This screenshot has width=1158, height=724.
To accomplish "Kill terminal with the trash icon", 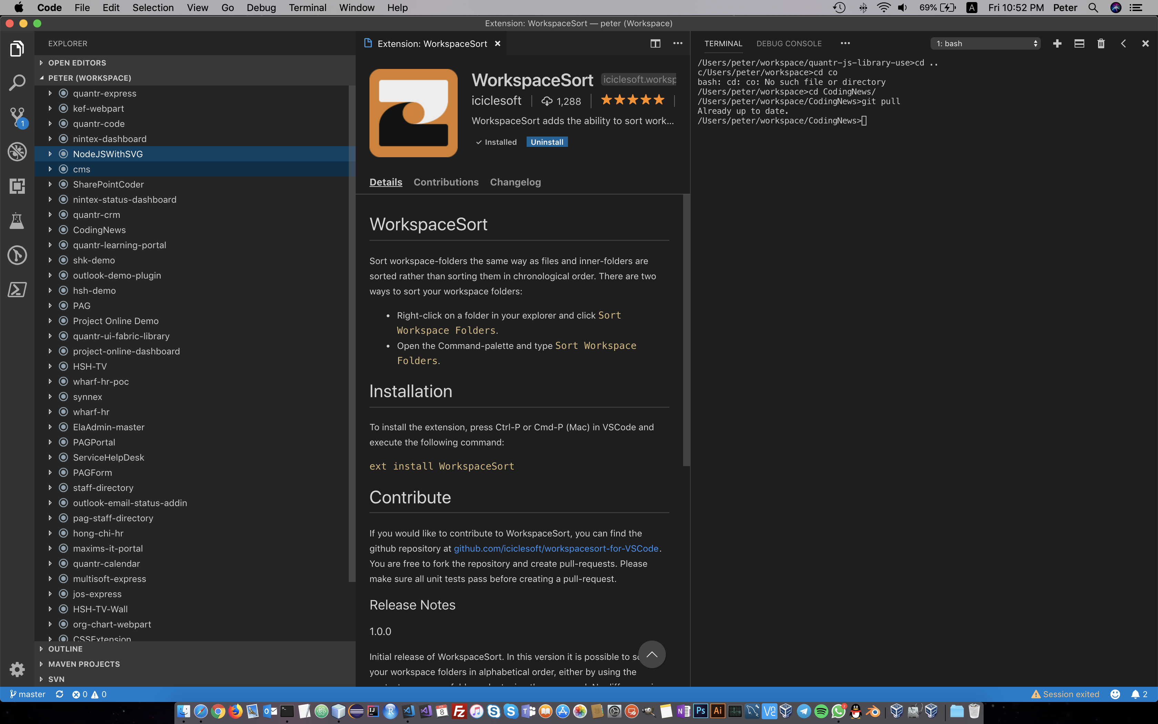I will (1101, 43).
